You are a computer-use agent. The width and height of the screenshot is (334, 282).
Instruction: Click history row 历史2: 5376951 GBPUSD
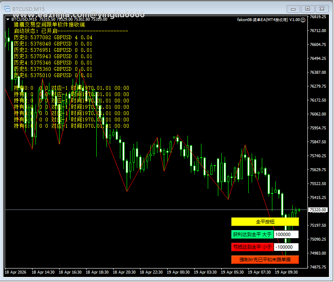tap(53, 50)
